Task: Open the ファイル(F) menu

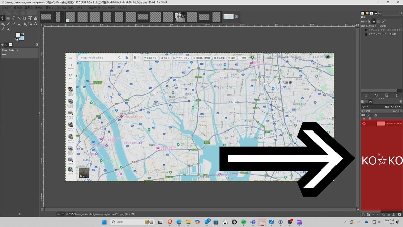Action: [6, 7]
